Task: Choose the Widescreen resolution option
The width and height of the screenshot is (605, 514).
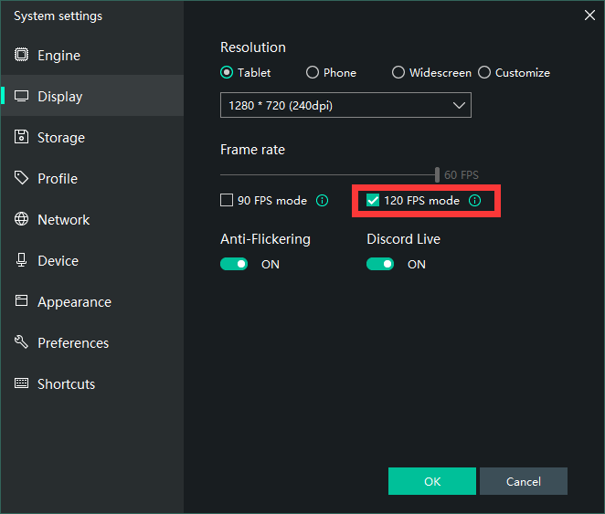Action: click(x=398, y=73)
